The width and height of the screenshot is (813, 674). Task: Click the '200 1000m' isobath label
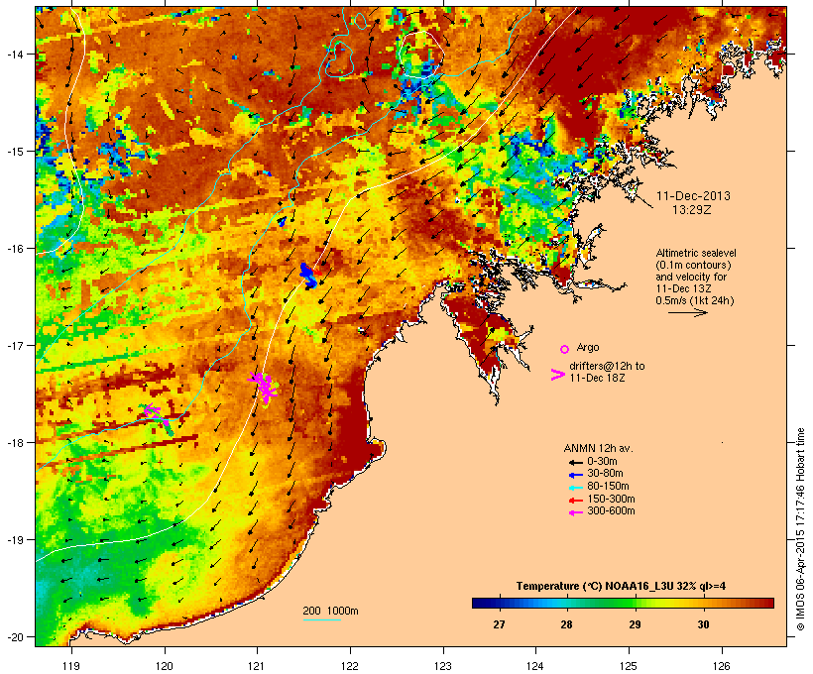[330, 611]
